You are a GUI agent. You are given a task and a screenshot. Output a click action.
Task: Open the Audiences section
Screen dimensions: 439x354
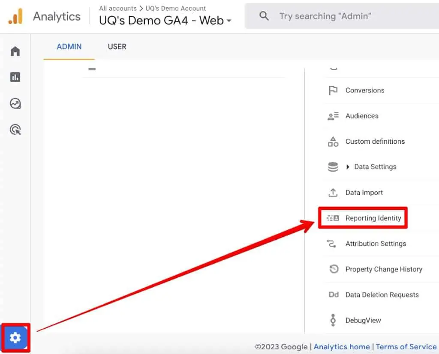pos(361,116)
